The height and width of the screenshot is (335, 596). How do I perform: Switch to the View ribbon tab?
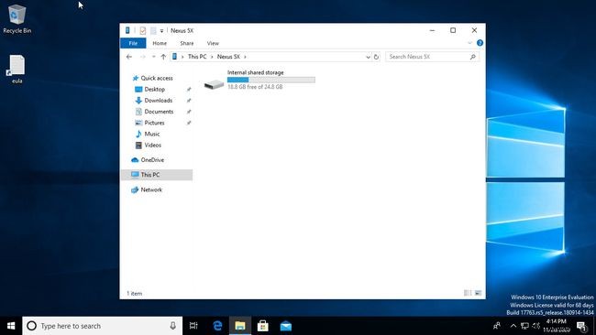pyautogui.click(x=213, y=43)
